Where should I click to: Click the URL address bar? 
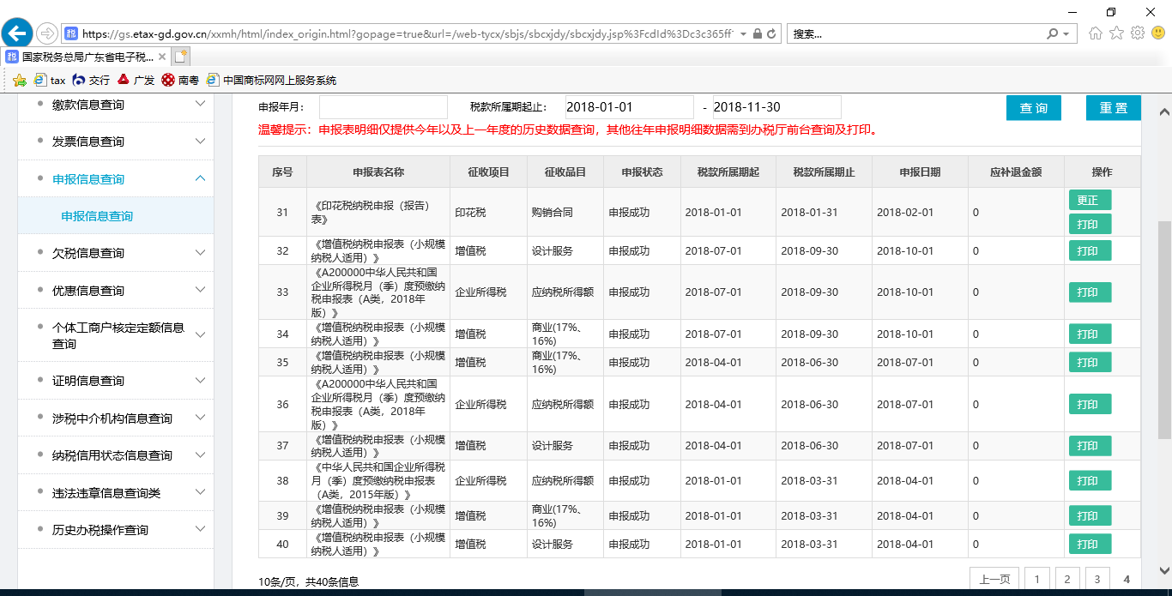tap(407, 34)
